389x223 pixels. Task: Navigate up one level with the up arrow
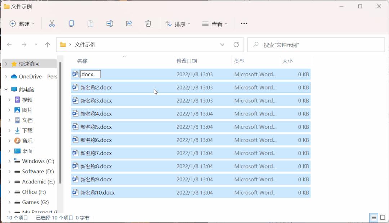[x=48, y=45]
